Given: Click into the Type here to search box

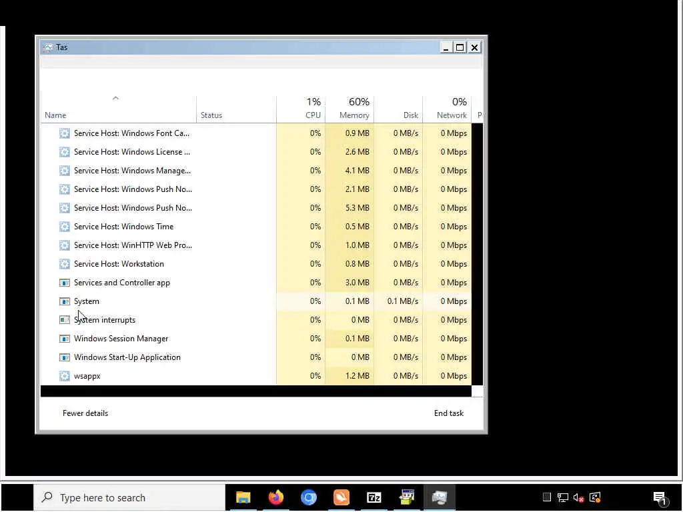Looking at the screenshot, I should pyautogui.click(x=130, y=497).
